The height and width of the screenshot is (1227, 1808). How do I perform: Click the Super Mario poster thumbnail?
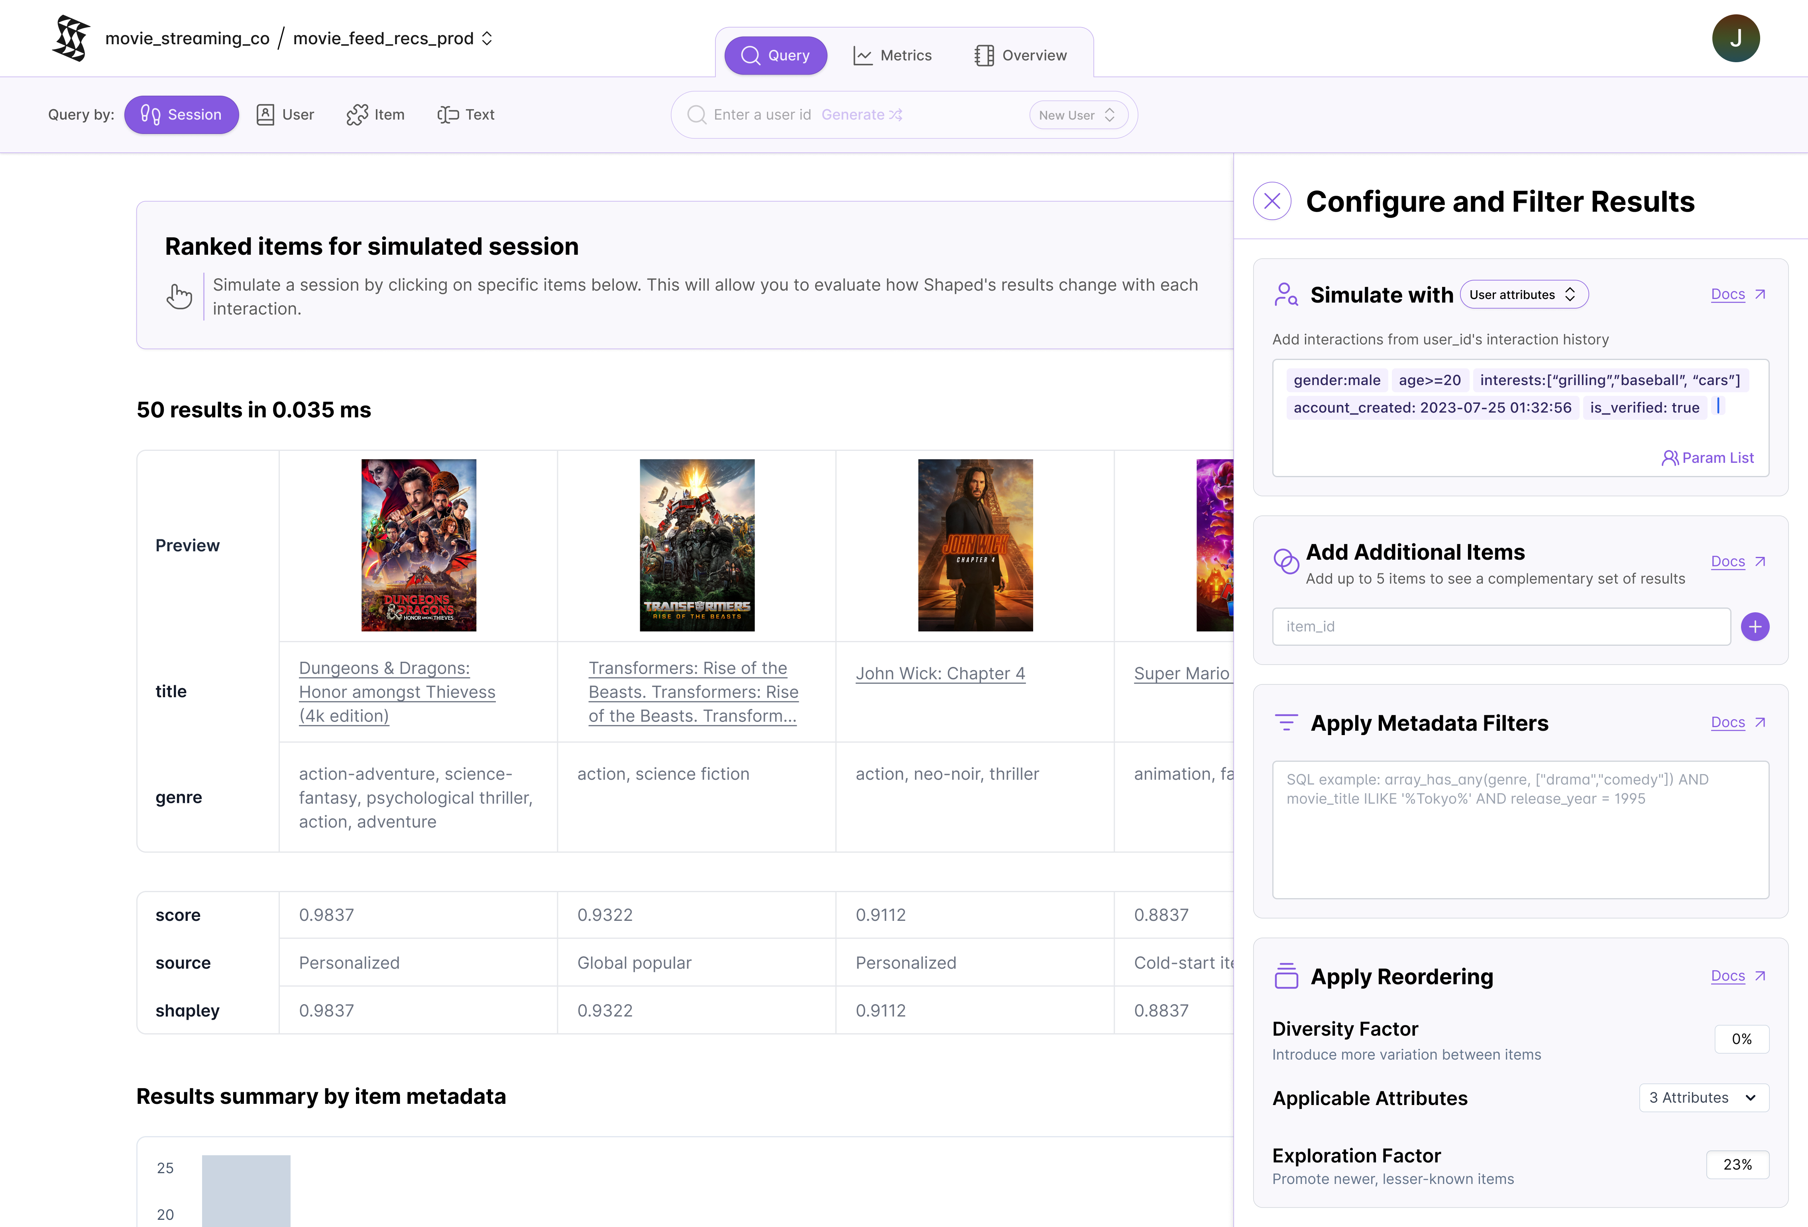click(x=1215, y=545)
